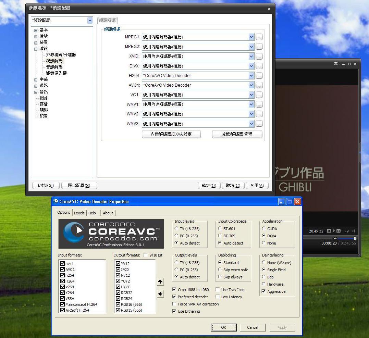Image resolution: width=369 pixels, height=338 pixels.
Task: Expand the 播放 tree node
Action: pyautogui.click(x=36, y=36)
